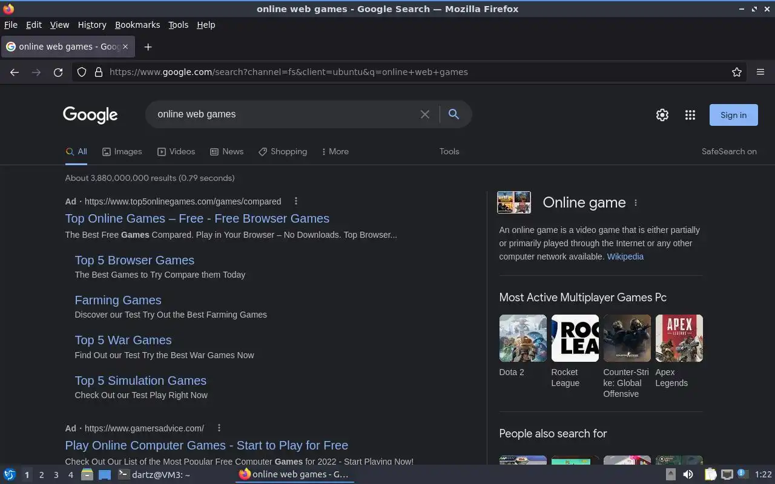Open the View menu
The width and height of the screenshot is (775, 484).
tap(59, 25)
